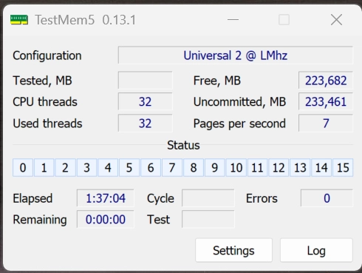Click Pages per second value 7
The image size is (362, 273).
pos(326,123)
